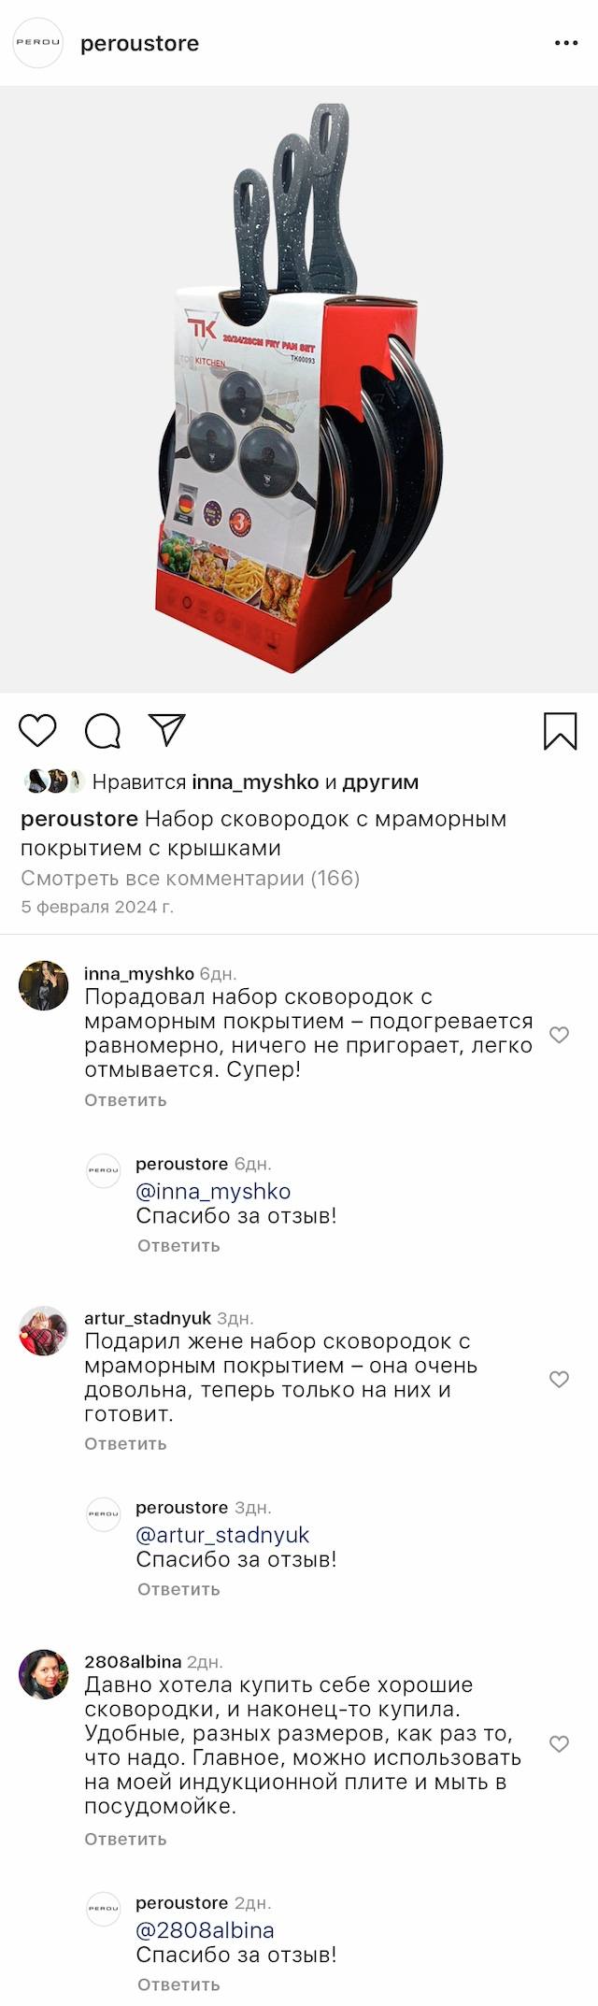The image size is (598, 2006).
Task: Open the three-dot more options menu
Action: 566,43
